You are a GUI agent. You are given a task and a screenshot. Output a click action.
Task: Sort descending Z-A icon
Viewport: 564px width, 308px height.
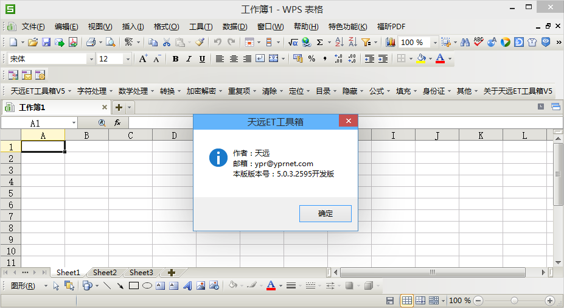coord(353,43)
